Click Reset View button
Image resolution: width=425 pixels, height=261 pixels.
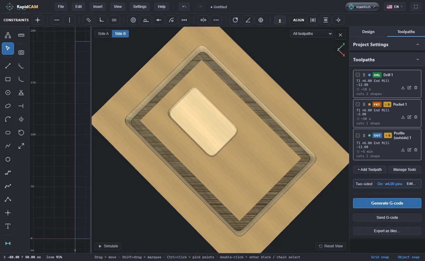[331, 246]
